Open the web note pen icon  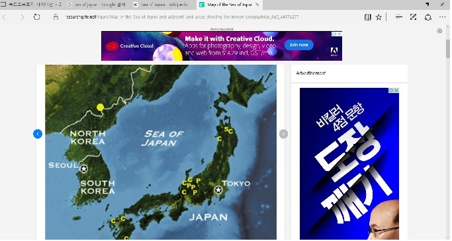[x=414, y=17]
